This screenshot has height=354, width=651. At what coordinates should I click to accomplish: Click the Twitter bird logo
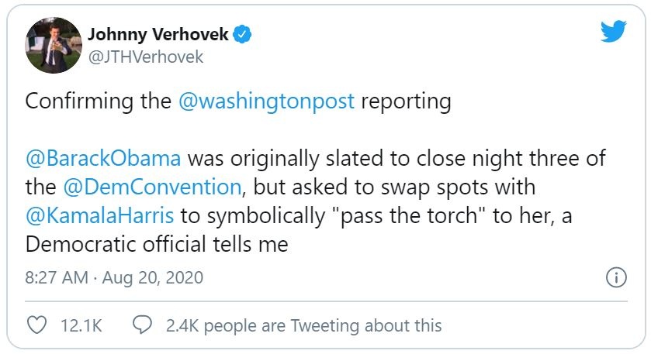[613, 32]
